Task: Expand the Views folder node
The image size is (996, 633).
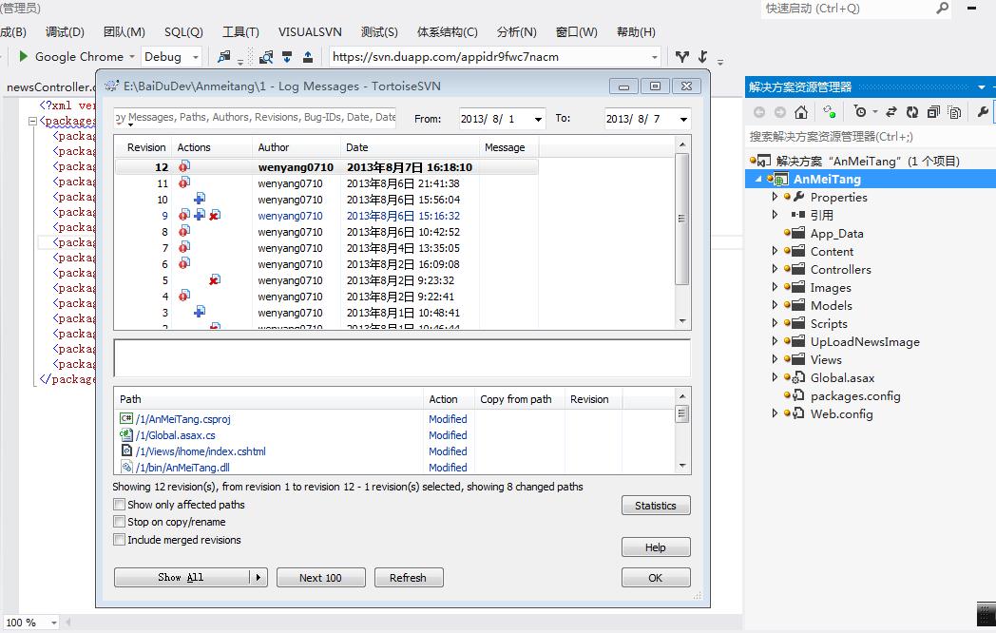Action: coord(775,359)
